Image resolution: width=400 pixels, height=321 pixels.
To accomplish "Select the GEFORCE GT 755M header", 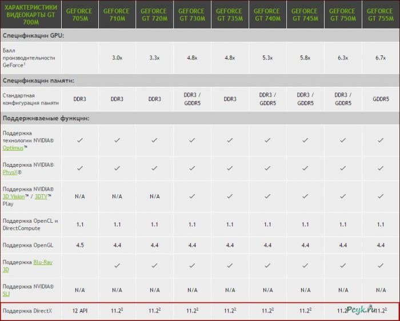I will (x=381, y=14).
